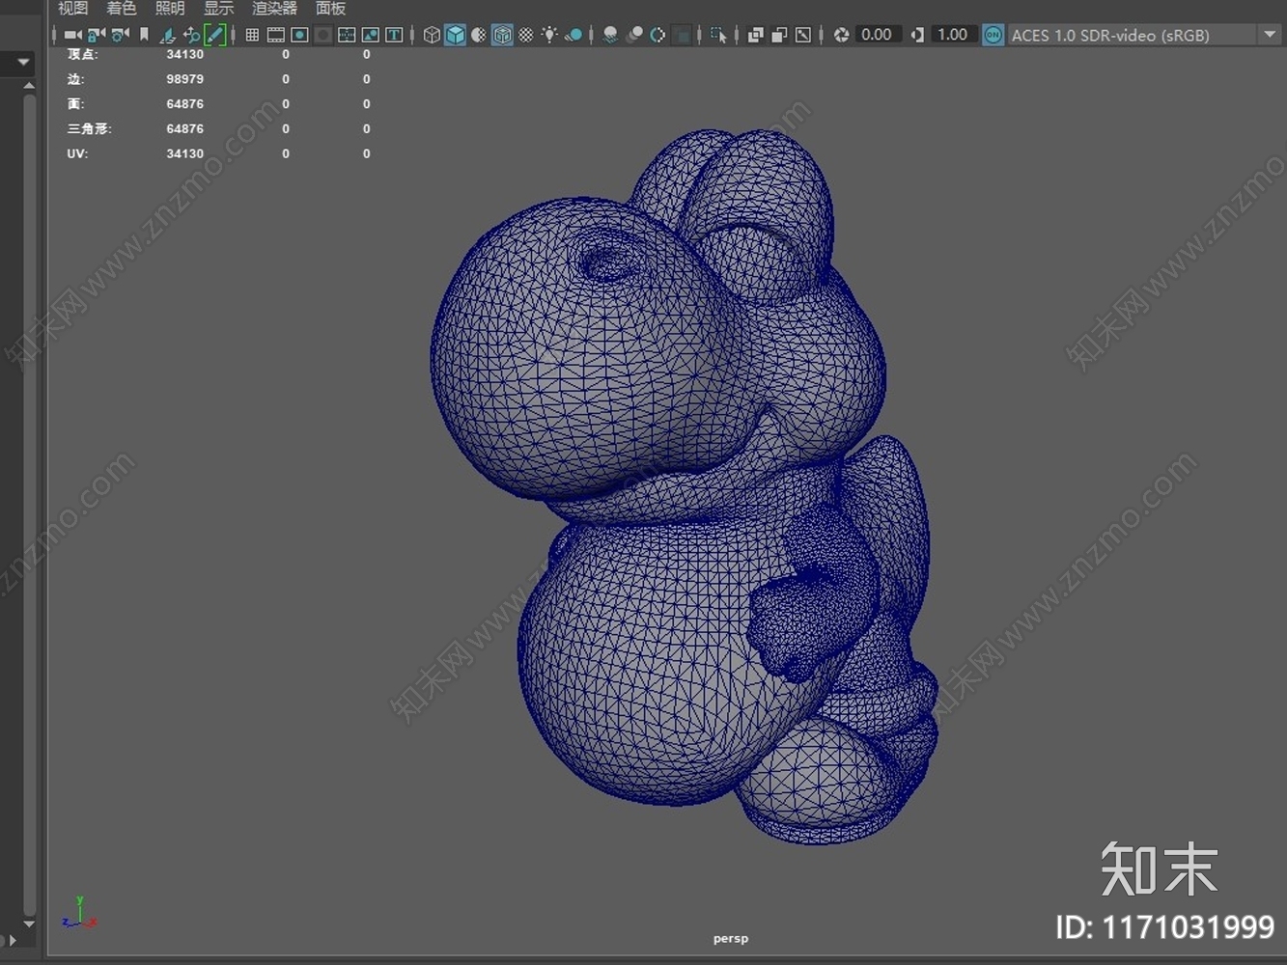Click the 面 count 64876
Image resolution: width=1287 pixels, height=965 pixels.
pos(184,104)
